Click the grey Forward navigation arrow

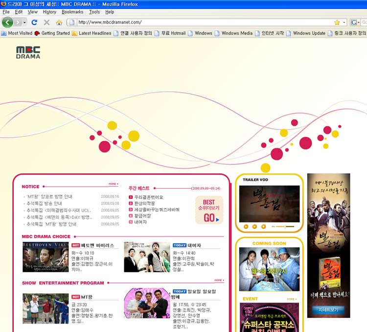[18, 23]
